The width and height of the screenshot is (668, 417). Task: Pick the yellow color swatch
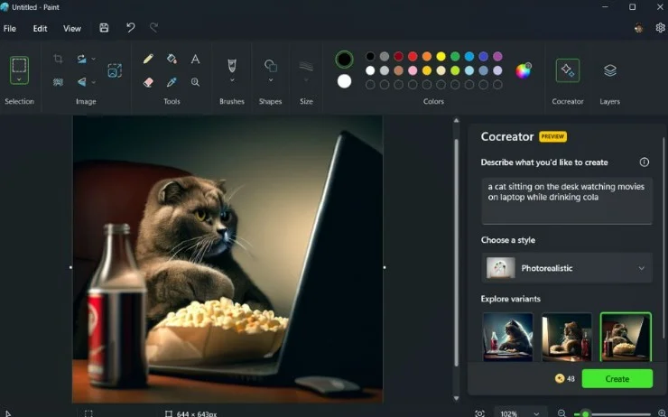tap(441, 56)
